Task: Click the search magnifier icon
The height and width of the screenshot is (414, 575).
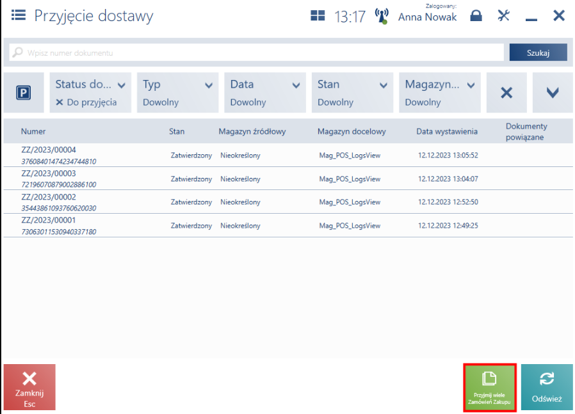Action: coord(18,52)
